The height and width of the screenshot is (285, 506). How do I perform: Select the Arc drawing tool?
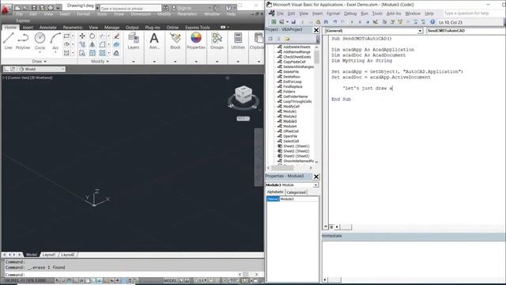coord(55,41)
